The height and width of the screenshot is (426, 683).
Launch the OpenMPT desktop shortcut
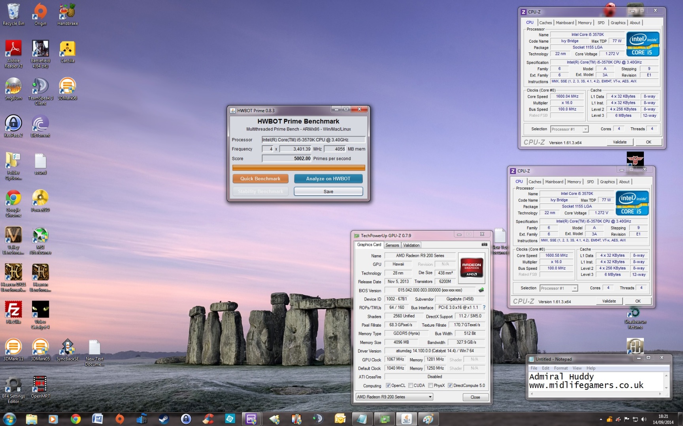pos(40,387)
